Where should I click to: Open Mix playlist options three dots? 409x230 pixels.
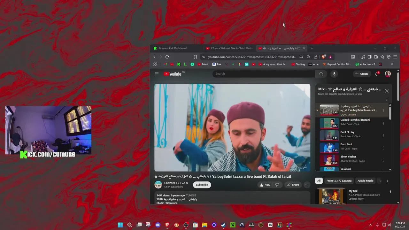coord(387,99)
